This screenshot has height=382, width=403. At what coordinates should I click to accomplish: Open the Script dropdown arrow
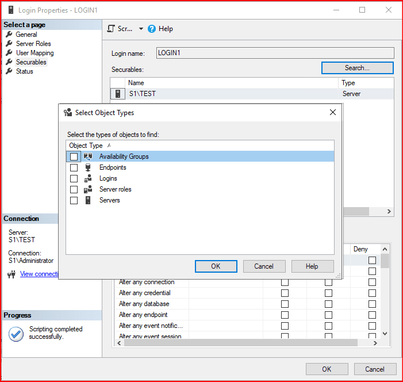141,29
